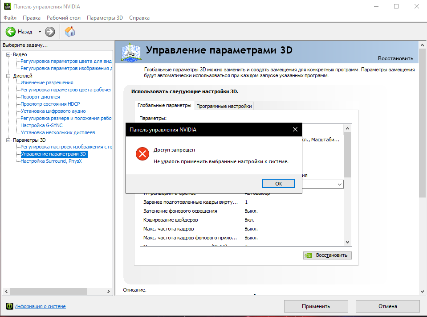
Task: Click the task tree scroll left arrow
Action: coord(6,292)
